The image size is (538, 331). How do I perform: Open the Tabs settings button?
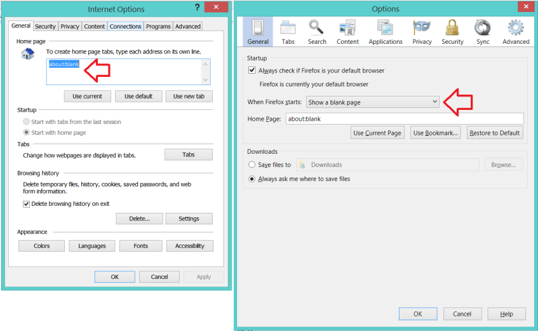tap(189, 154)
